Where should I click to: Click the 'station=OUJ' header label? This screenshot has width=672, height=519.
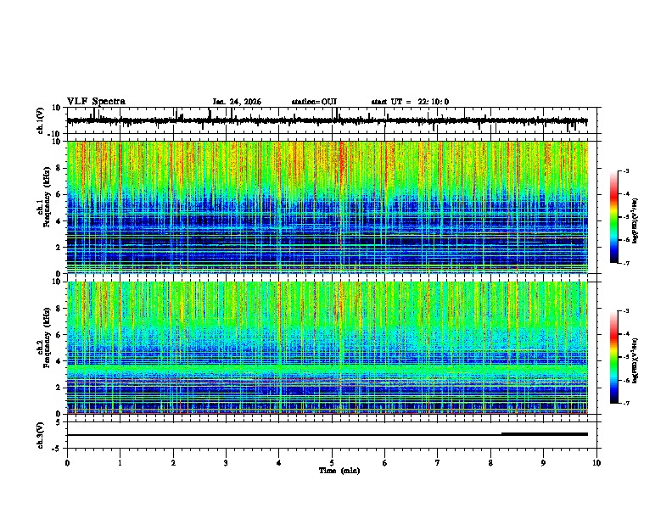pyautogui.click(x=314, y=102)
